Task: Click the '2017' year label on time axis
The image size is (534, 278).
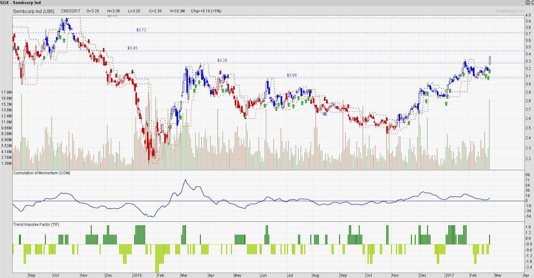Action: [x=449, y=275]
